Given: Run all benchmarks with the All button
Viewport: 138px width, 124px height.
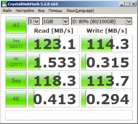Looking at the screenshot, I should [16, 25].
